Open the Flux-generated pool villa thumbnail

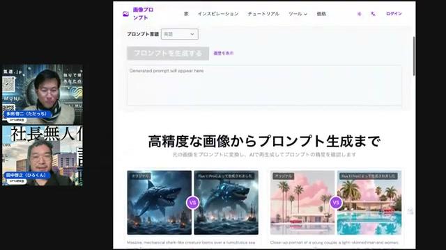(x=369, y=202)
